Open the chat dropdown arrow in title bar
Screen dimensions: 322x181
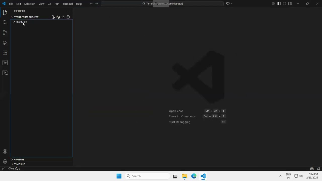231,4
